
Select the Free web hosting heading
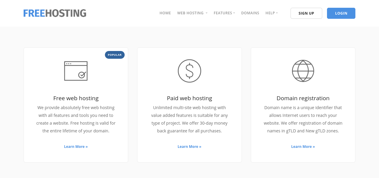(x=76, y=98)
